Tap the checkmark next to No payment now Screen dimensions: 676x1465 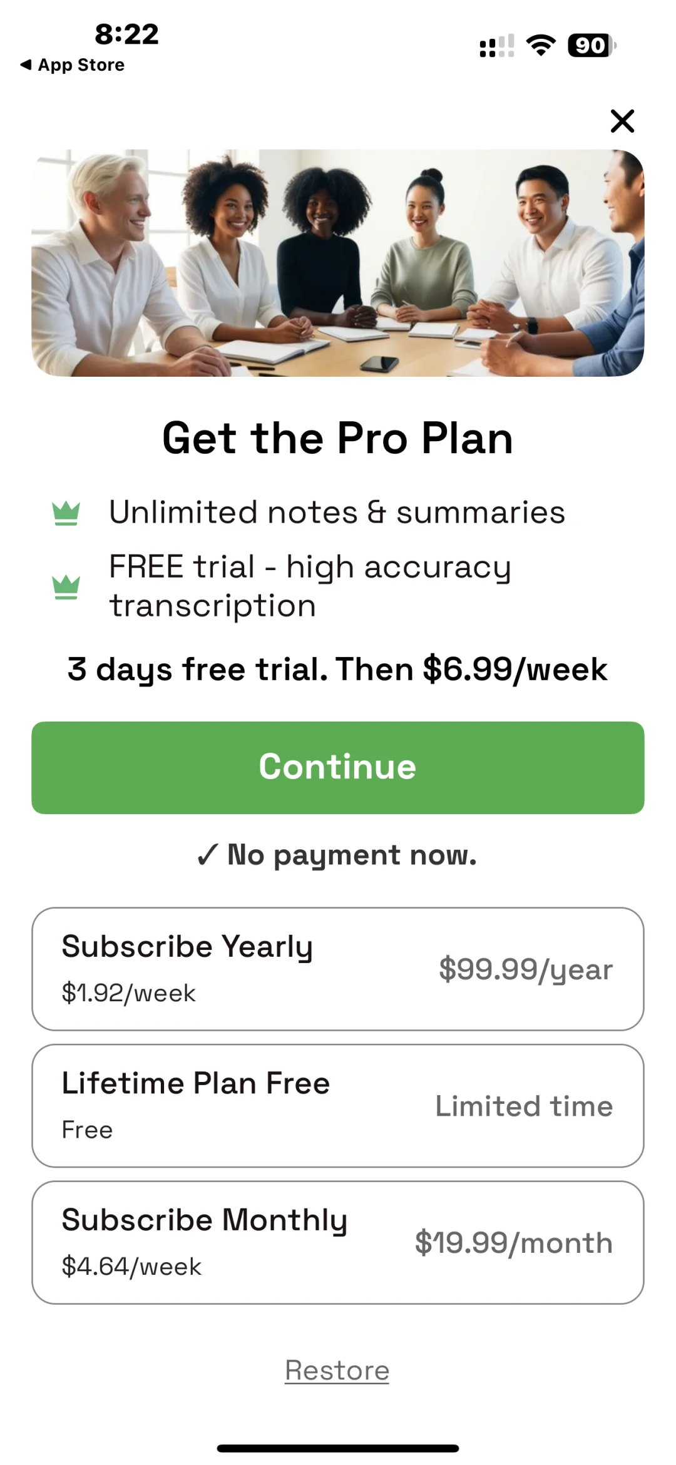click(207, 855)
